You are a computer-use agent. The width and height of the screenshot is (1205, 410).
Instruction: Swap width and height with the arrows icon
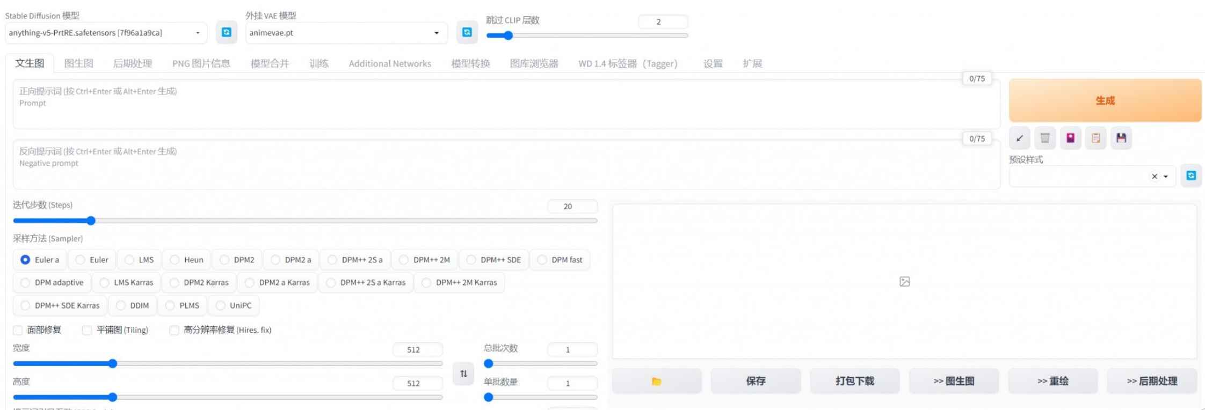click(463, 374)
